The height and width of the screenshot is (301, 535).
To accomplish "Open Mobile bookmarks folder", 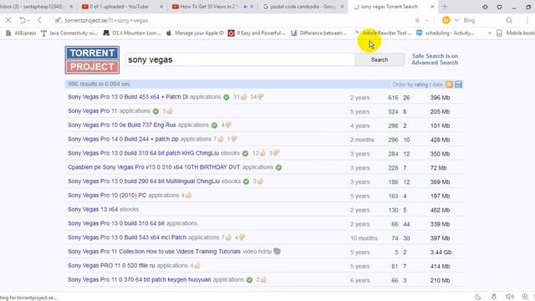I will coord(516,33).
